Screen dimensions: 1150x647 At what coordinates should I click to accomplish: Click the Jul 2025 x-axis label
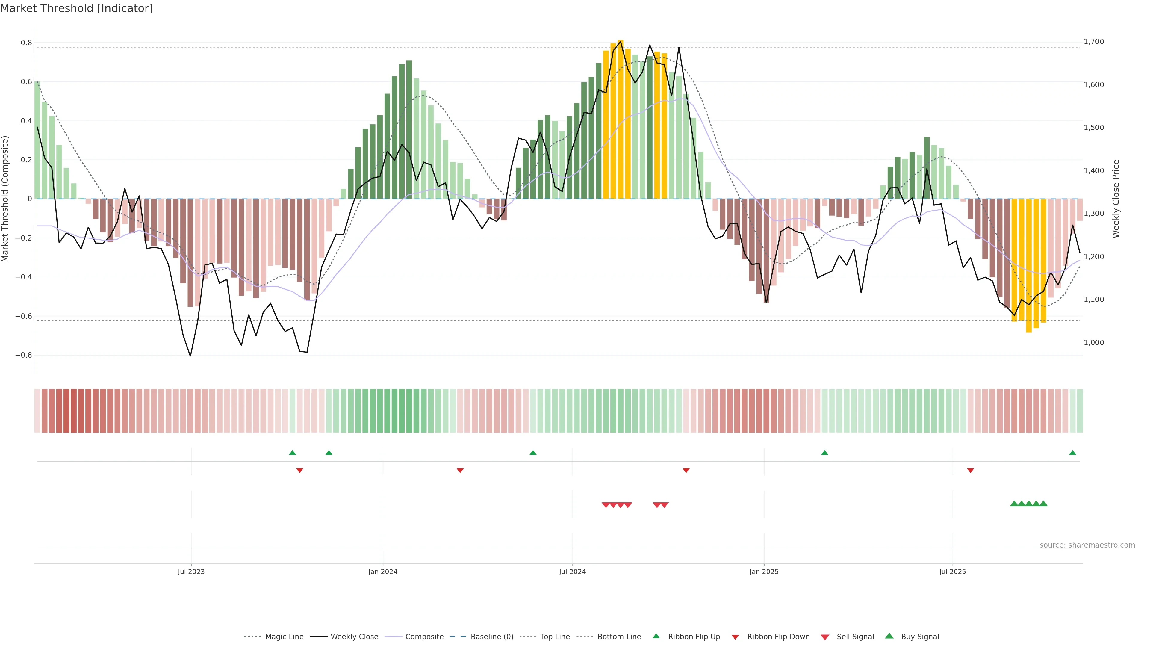click(952, 572)
